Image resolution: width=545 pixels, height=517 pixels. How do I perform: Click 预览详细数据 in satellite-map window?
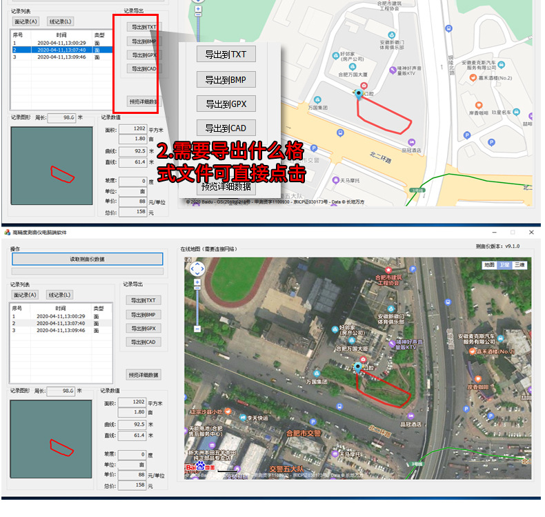pyautogui.click(x=143, y=375)
